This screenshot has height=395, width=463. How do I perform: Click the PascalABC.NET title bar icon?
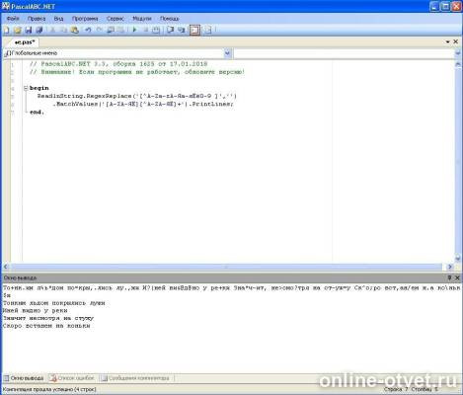(6, 6)
